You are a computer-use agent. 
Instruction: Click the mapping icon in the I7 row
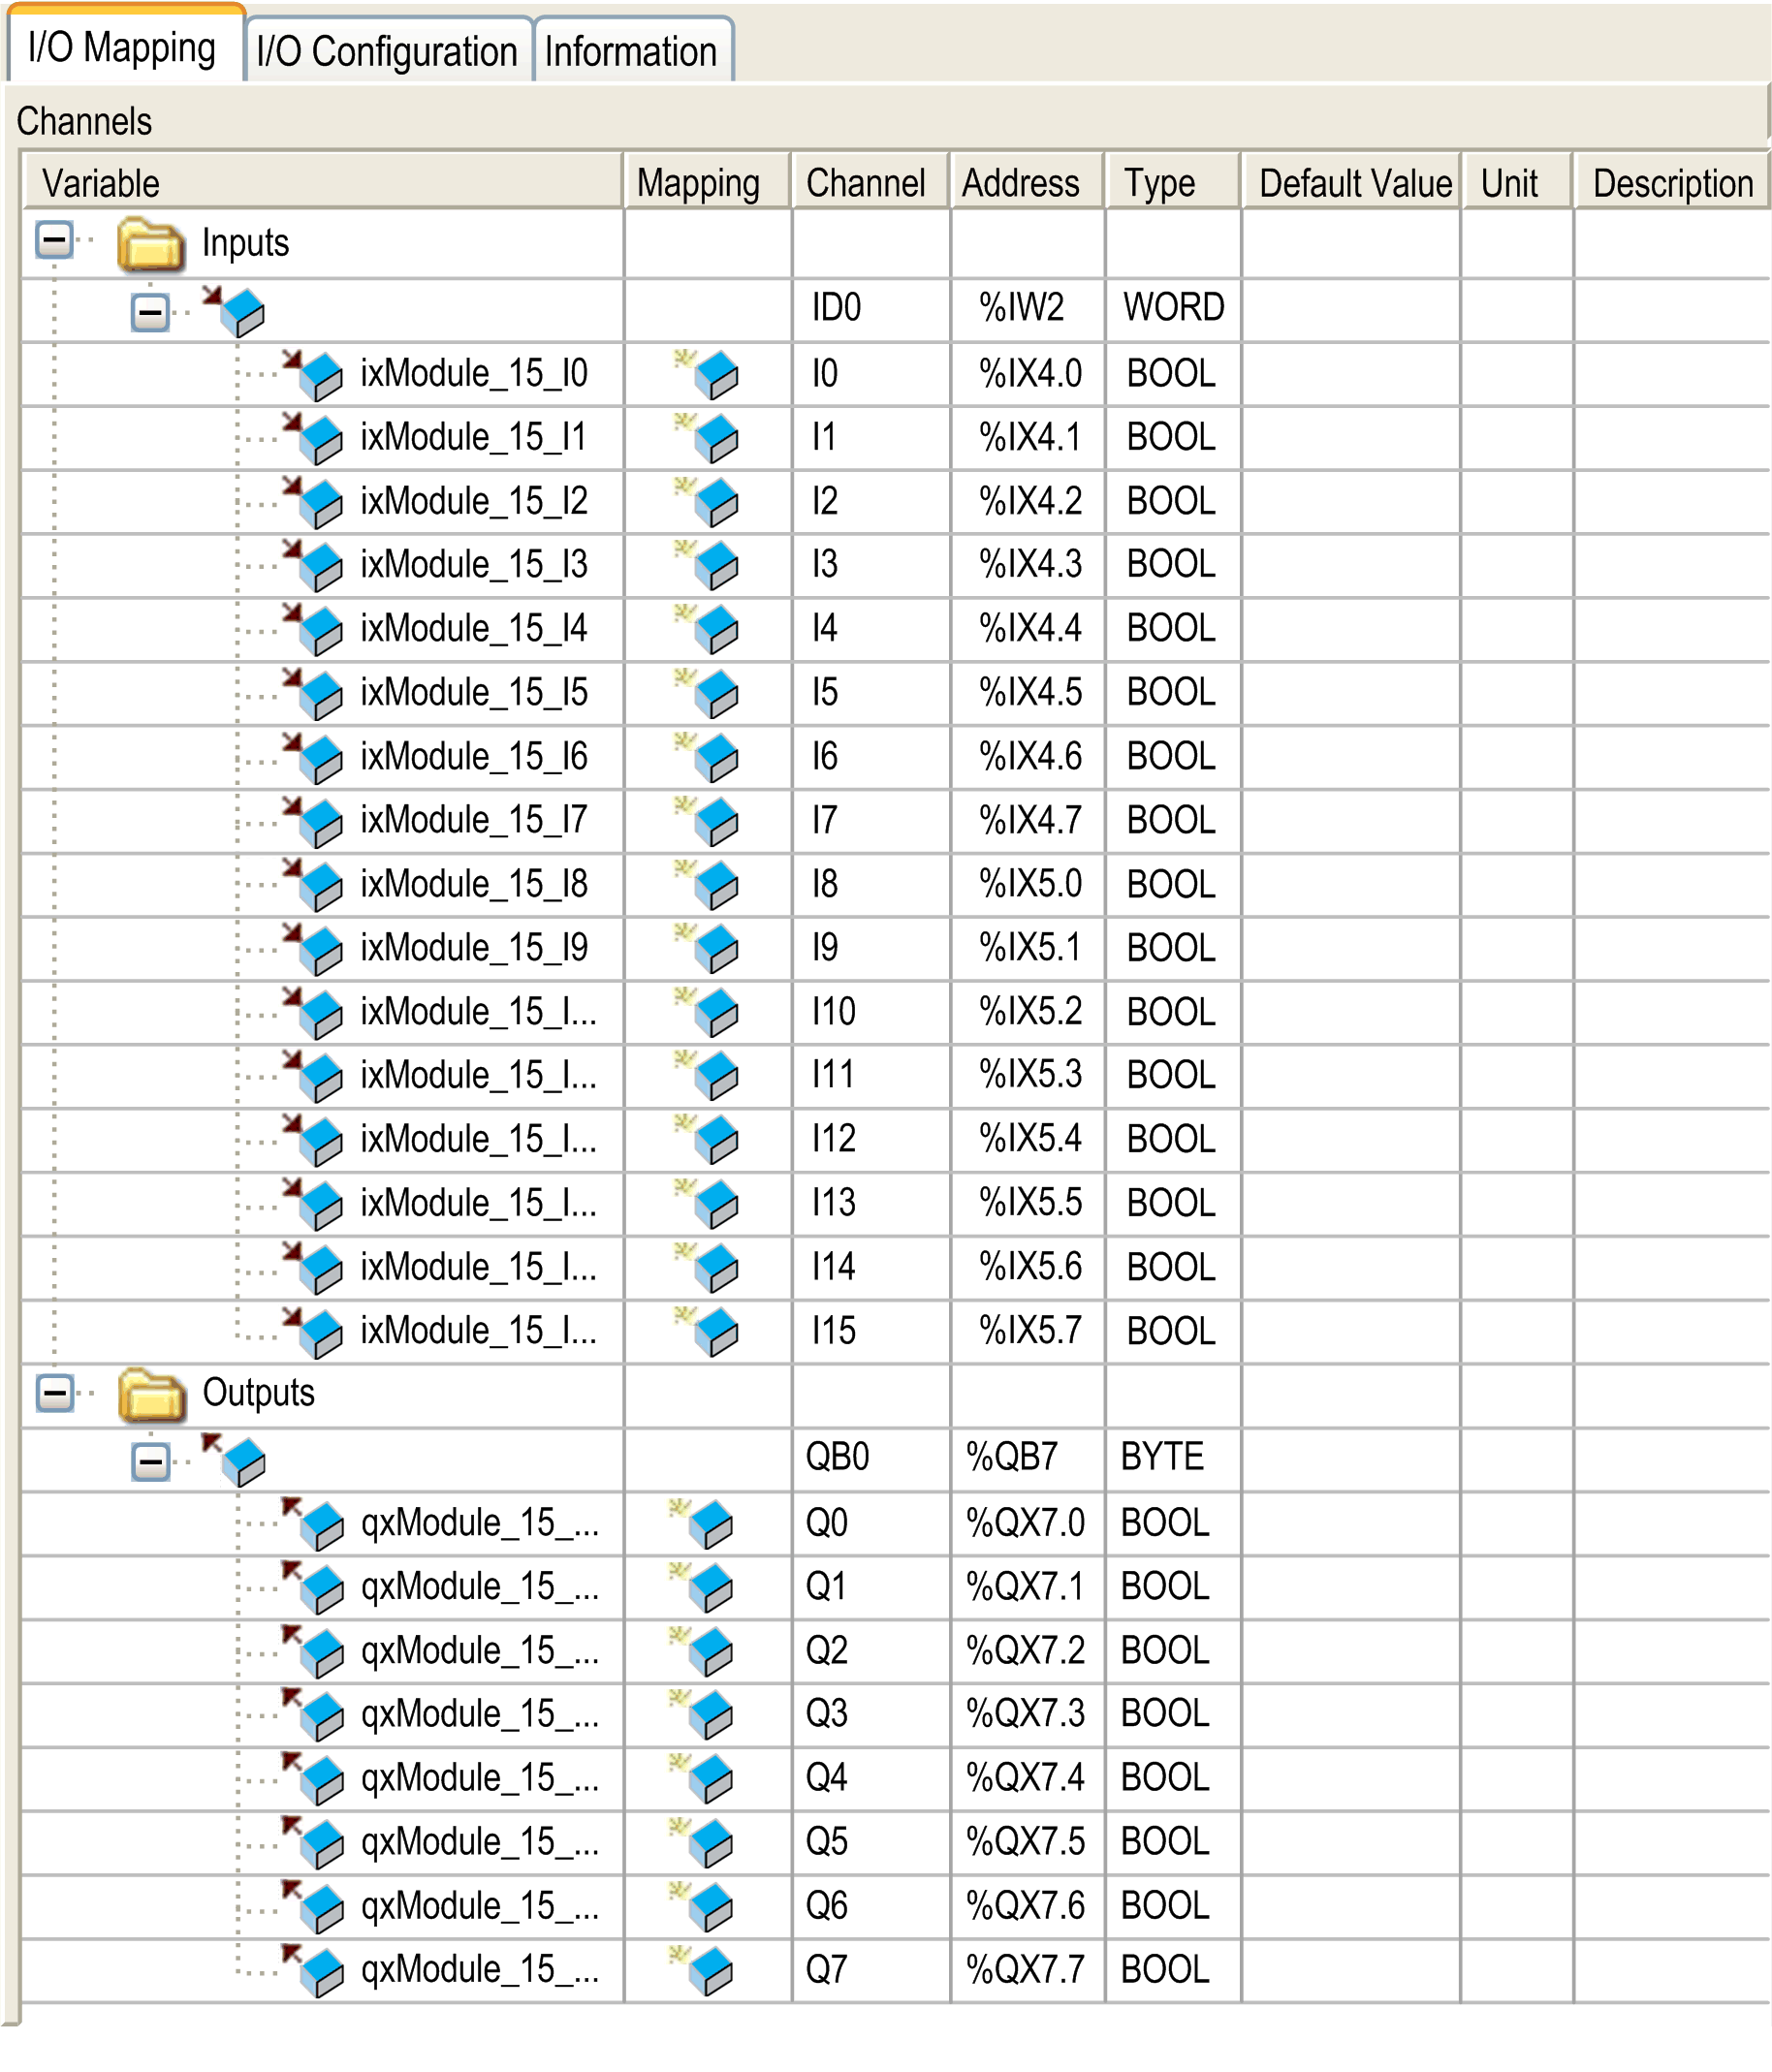[x=706, y=821]
